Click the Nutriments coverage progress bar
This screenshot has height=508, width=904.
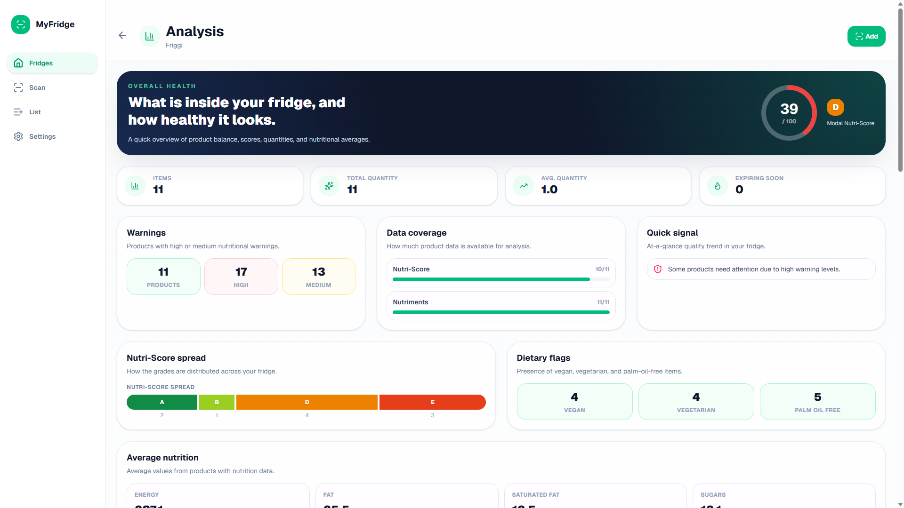[501, 312]
